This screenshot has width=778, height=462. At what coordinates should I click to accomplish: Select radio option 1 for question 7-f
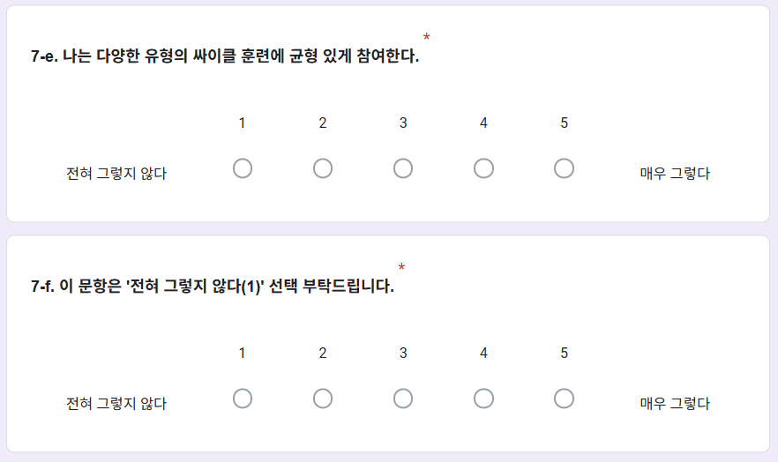tap(242, 399)
